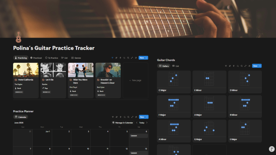
Task: Go to next month in the calendar
Action: click(147, 123)
